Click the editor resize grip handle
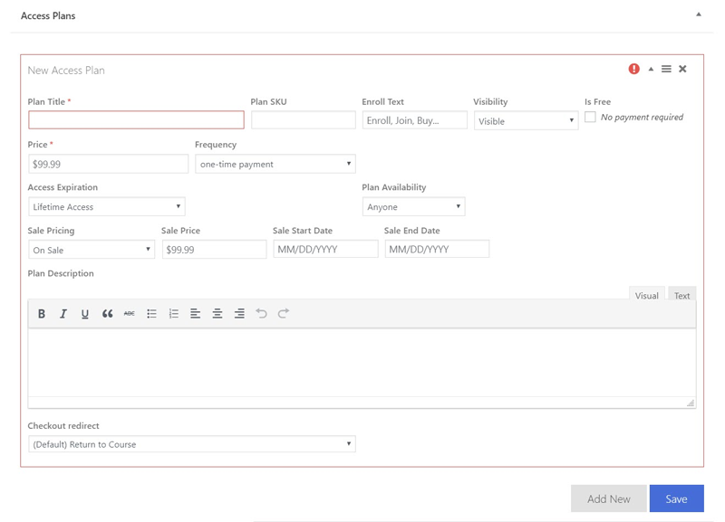 pos(691,403)
